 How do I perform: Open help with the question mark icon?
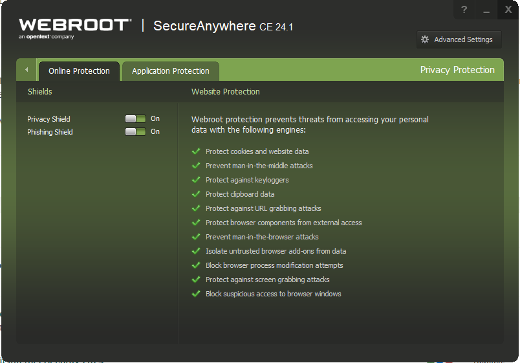click(464, 10)
